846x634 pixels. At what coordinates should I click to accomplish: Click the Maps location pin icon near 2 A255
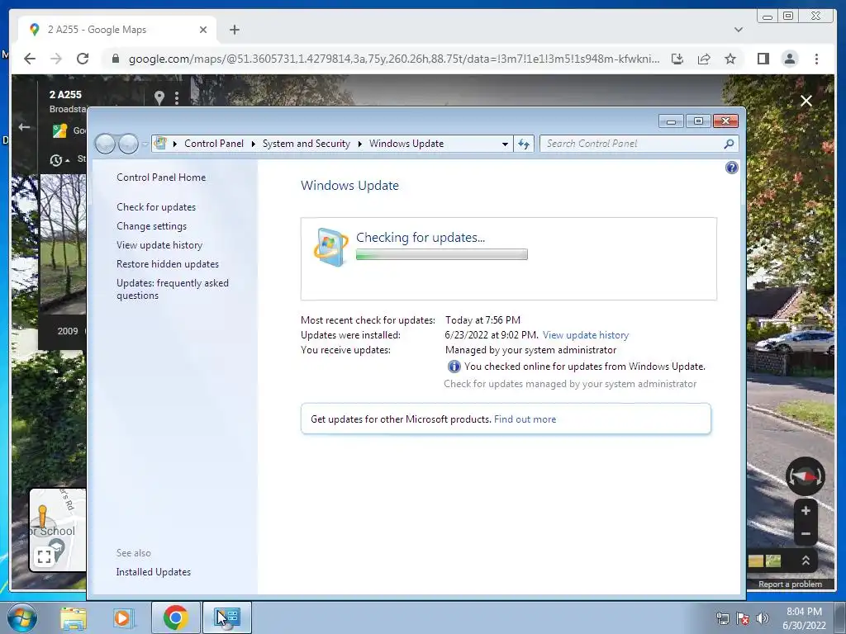(159, 97)
